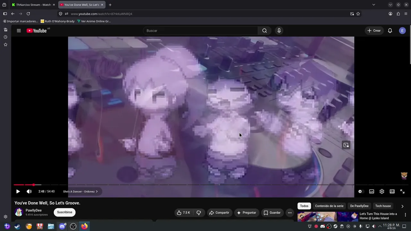List all tabs dropdown arrow

click(373, 5)
